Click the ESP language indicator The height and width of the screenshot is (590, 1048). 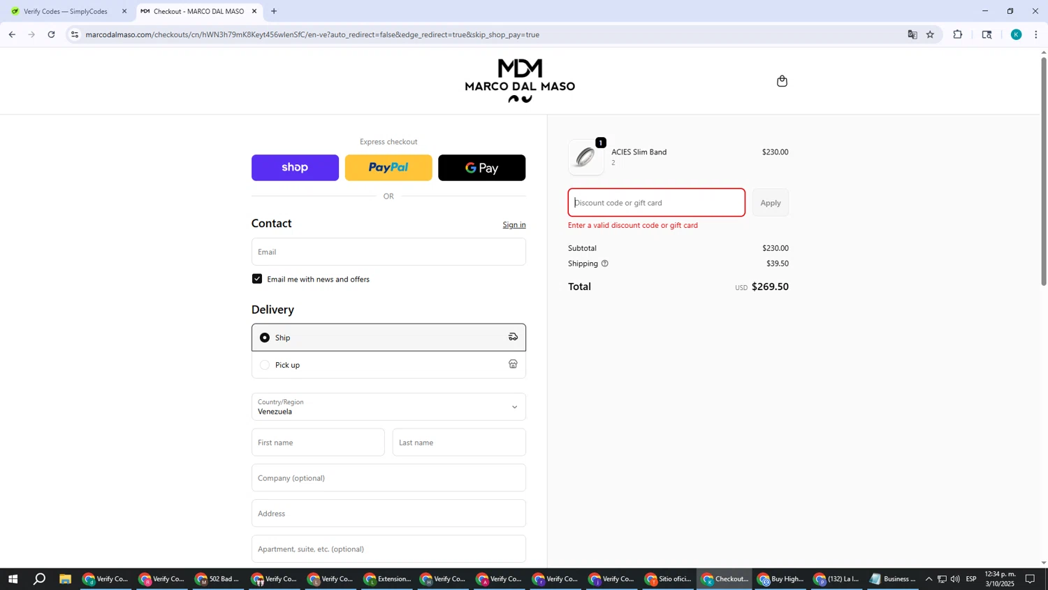(971, 579)
